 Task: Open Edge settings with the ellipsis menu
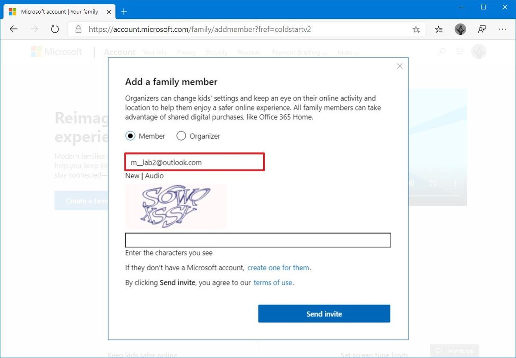[502, 29]
